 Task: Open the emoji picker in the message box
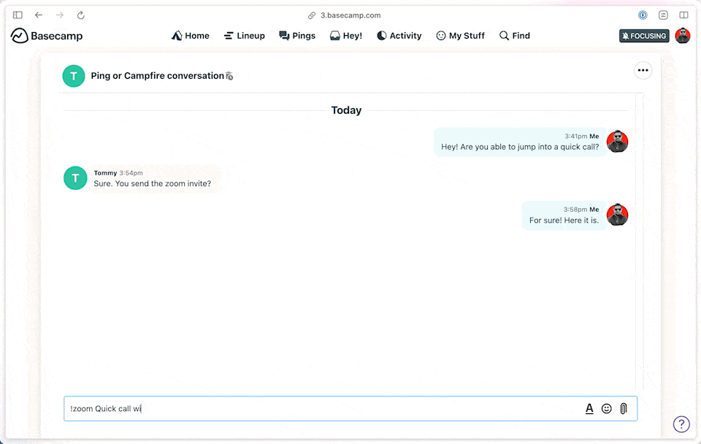coord(606,408)
